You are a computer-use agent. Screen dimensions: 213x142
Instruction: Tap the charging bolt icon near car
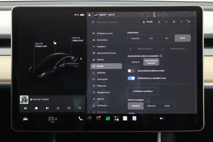[81, 59]
